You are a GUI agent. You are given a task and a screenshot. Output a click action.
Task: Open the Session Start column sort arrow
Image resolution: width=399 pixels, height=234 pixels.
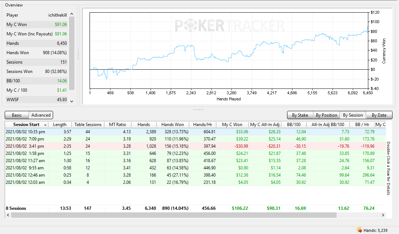pyautogui.click(x=45, y=125)
